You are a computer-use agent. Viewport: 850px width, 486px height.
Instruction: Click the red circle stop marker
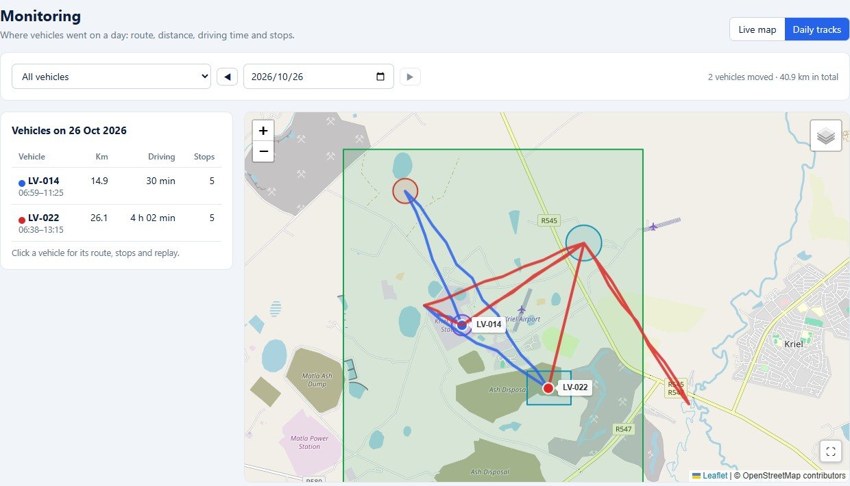[x=405, y=192]
